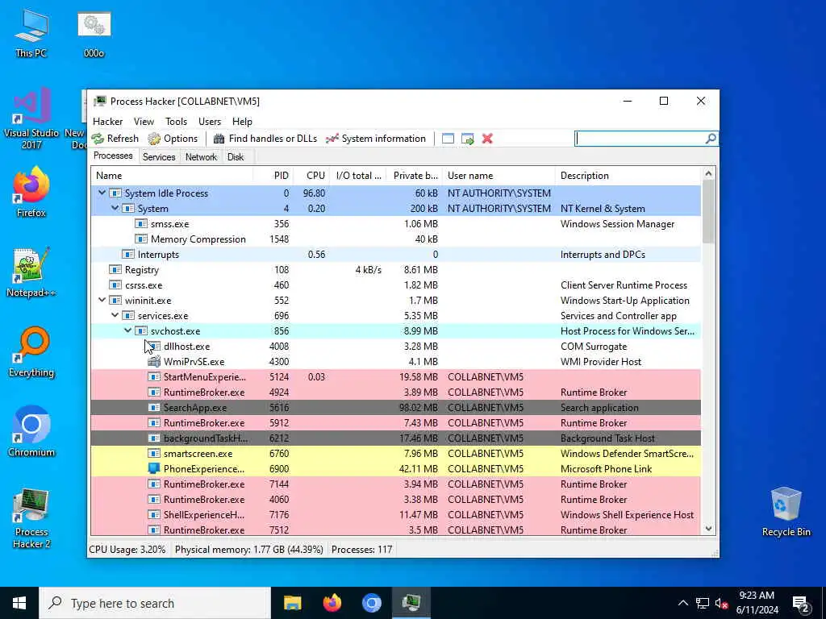The height and width of the screenshot is (619, 826).
Task: Select the Recycle Bin desktop icon
Action: (786, 512)
